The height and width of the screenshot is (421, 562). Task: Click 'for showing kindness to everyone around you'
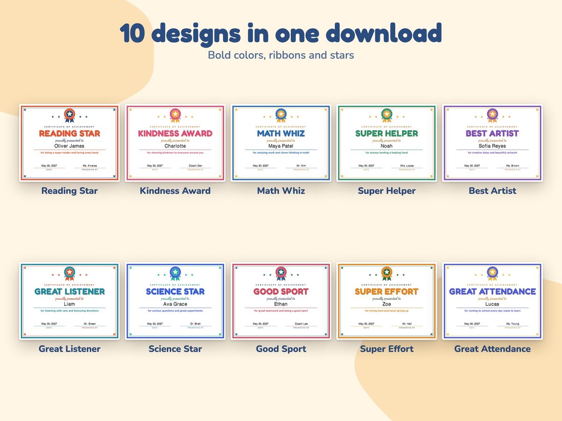click(x=175, y=152)
